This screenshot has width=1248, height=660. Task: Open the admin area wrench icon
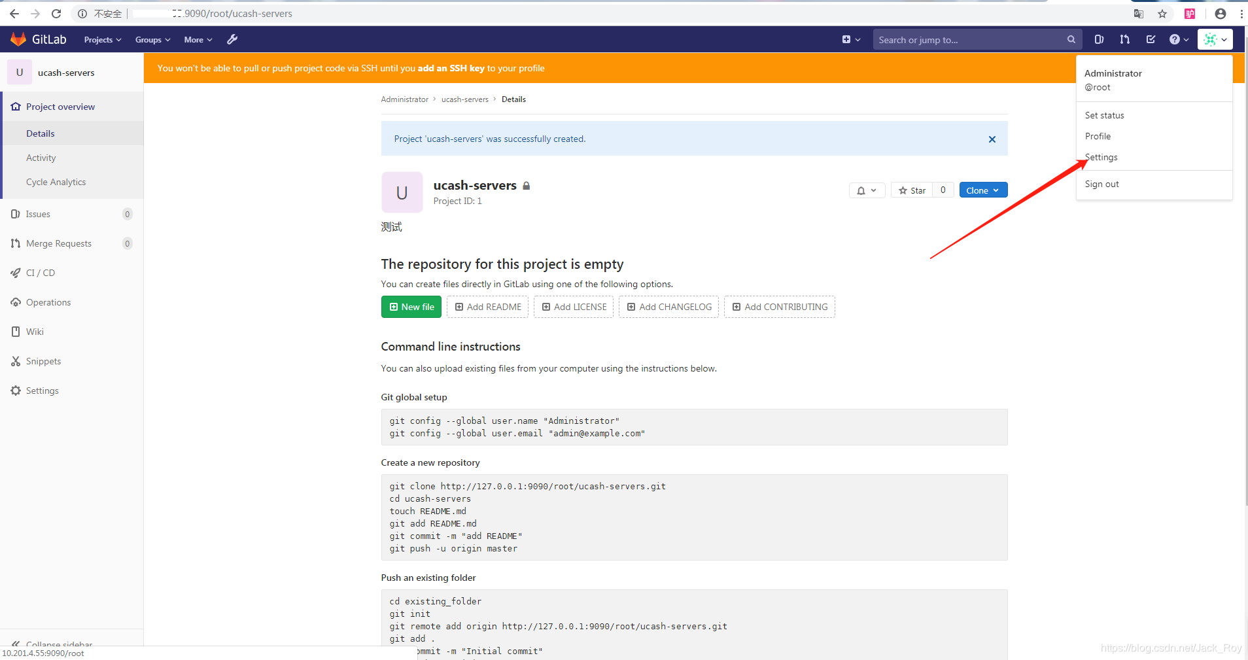coord(232,39)
